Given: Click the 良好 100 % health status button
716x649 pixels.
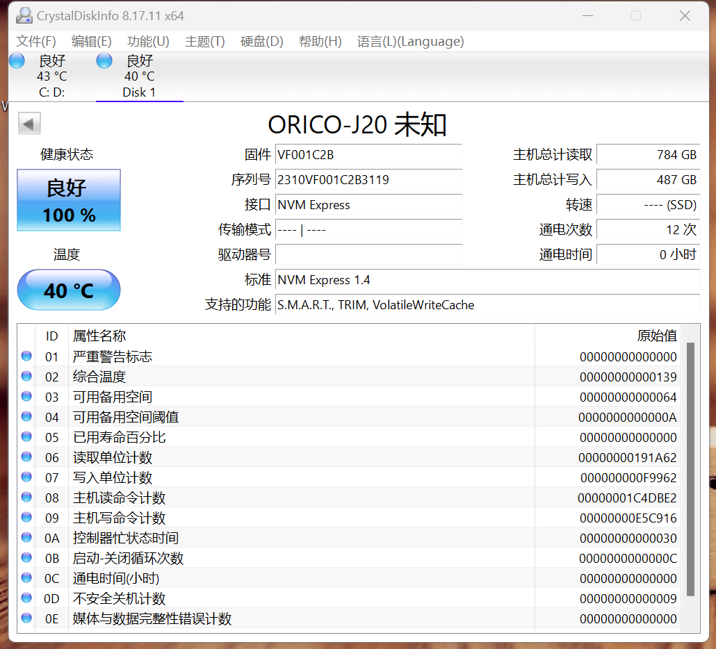Looking at the screenshot, I should point(69,200).
